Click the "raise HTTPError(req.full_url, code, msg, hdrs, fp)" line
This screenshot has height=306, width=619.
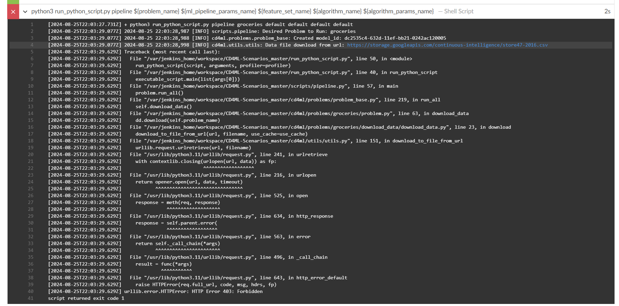click(206, 285)
